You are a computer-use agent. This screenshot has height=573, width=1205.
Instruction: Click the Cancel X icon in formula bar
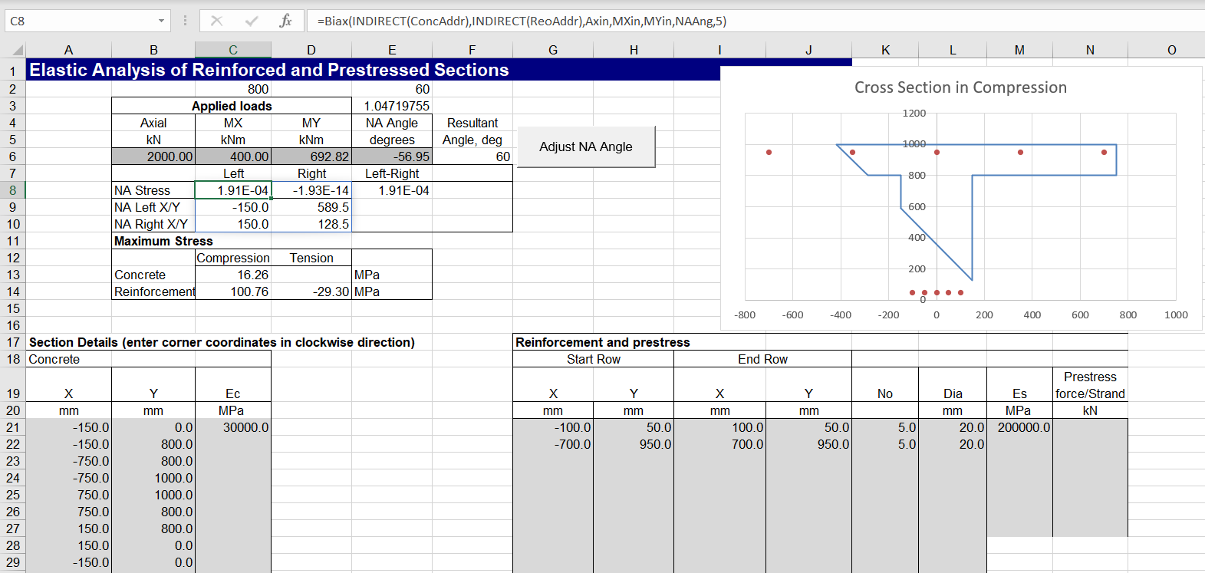tap(217, 21)
